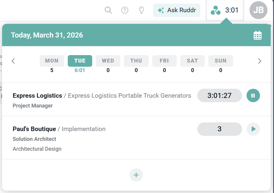
Task: Click the plus icon to add entry
Action: coord(136,175)
